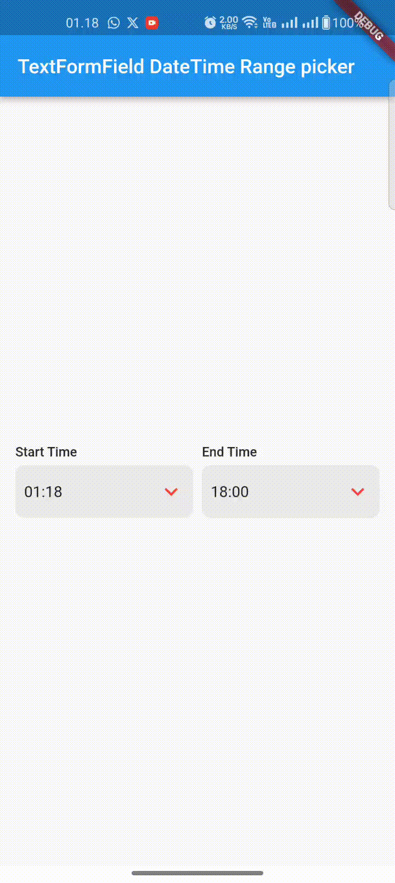
Task: Select the battery level icon
Action: point(325,23)
